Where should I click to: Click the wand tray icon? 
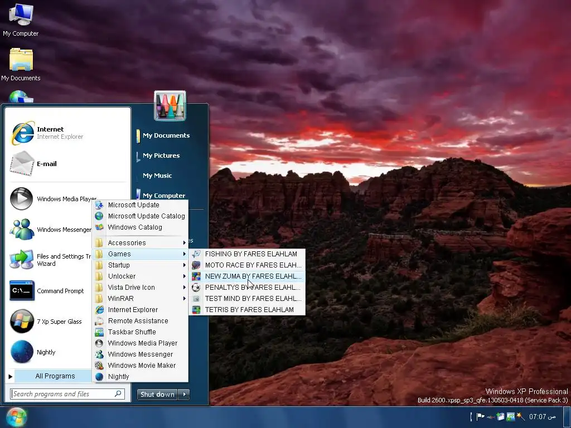point(520,417)
